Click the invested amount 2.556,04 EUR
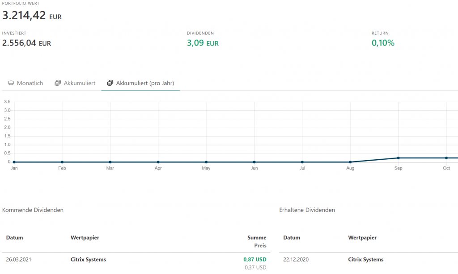The image size is (458, 274). pyautogui.click(x=26, y=43)
